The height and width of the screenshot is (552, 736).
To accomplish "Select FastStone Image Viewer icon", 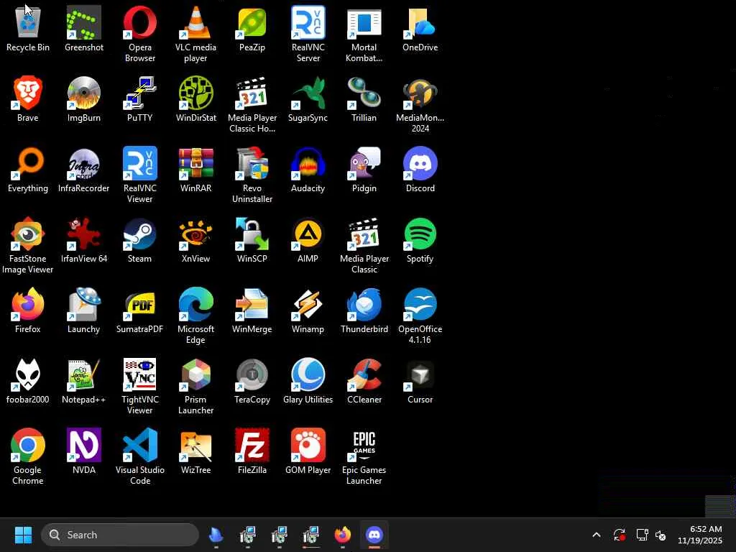I will (x=28, y=234).
